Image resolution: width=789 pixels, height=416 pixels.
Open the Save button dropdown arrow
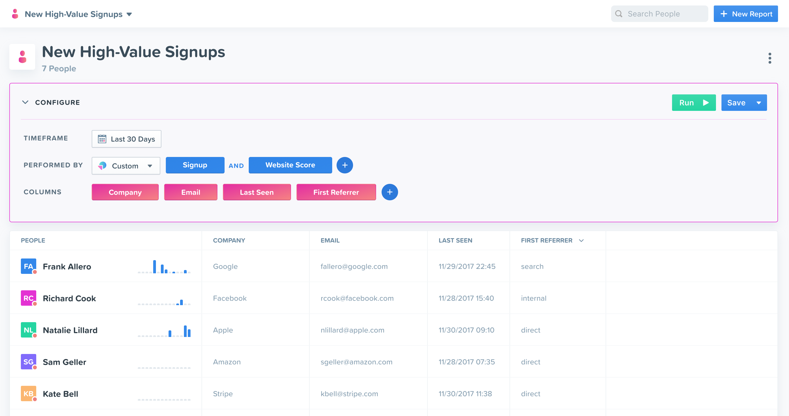point(759,103)
